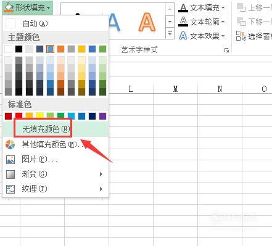Select column N header

click(x=220, y=89)
